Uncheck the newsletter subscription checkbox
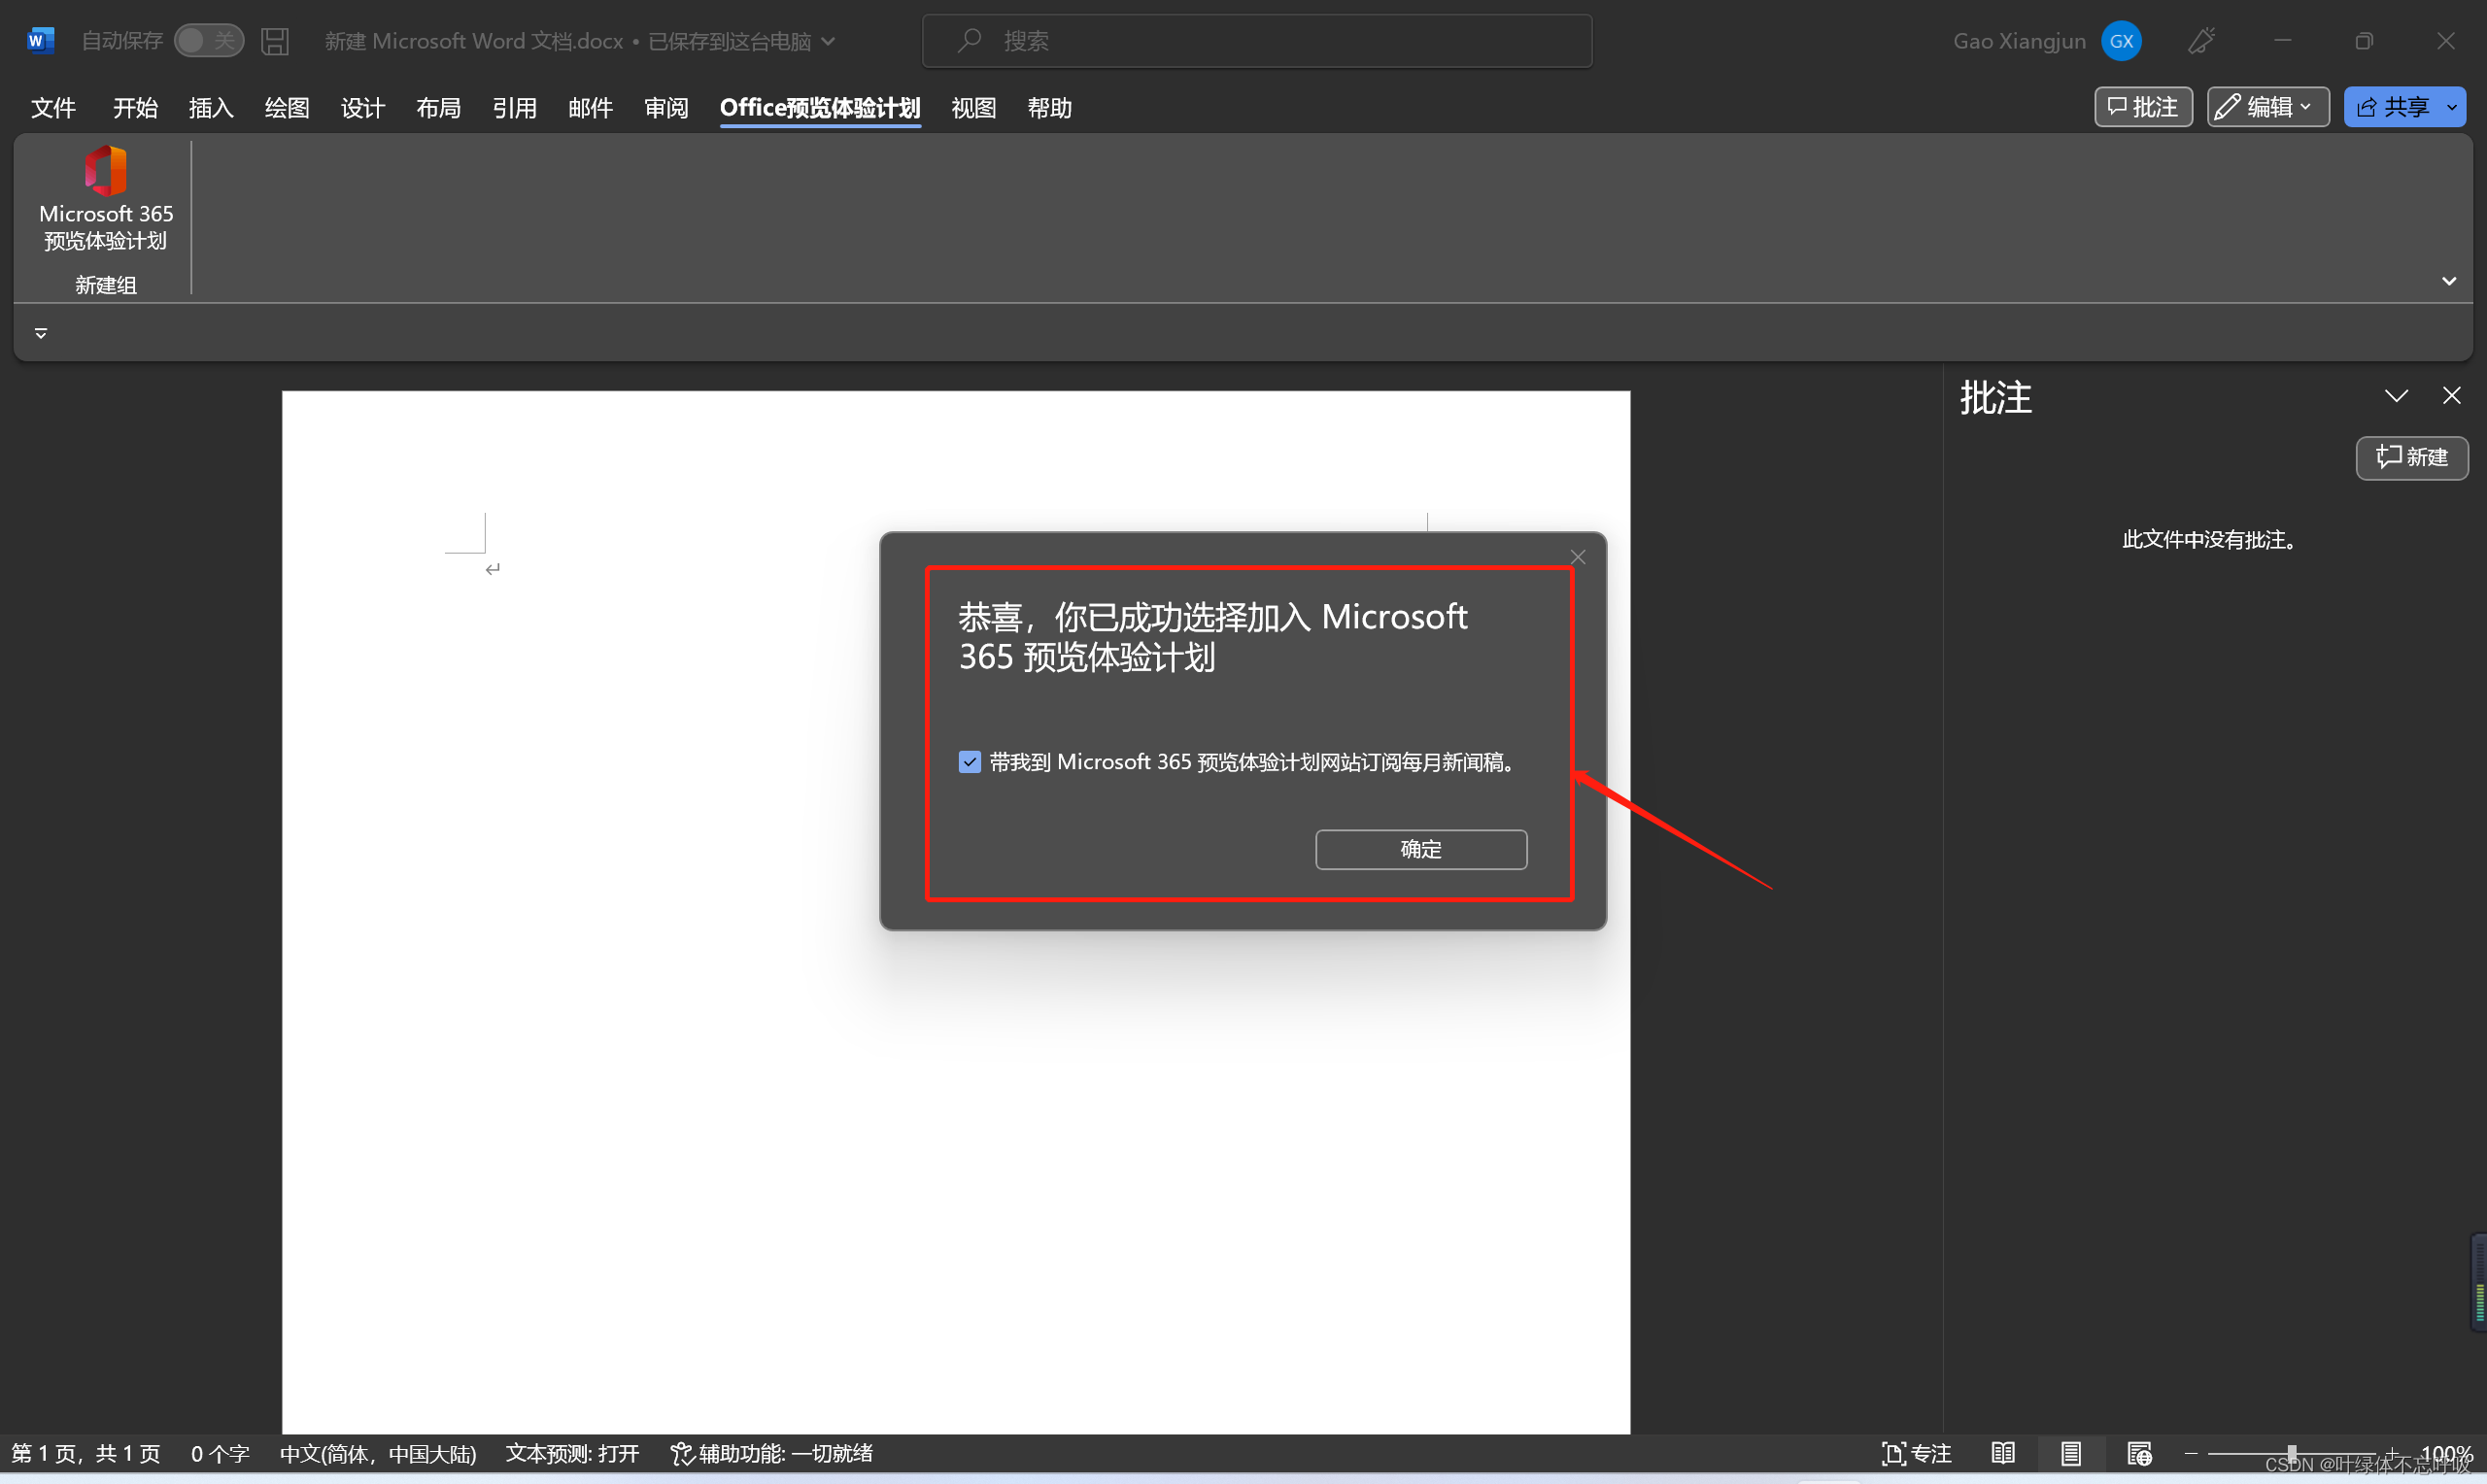2487x1484 pixels. click(969, 762)
